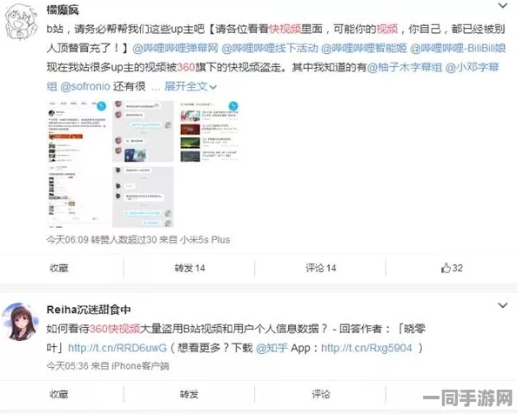The width and height of the screenshot is (517, 414).
Task: Open the 今天06:09 timestamp of first post
Action: coord(68,239)
